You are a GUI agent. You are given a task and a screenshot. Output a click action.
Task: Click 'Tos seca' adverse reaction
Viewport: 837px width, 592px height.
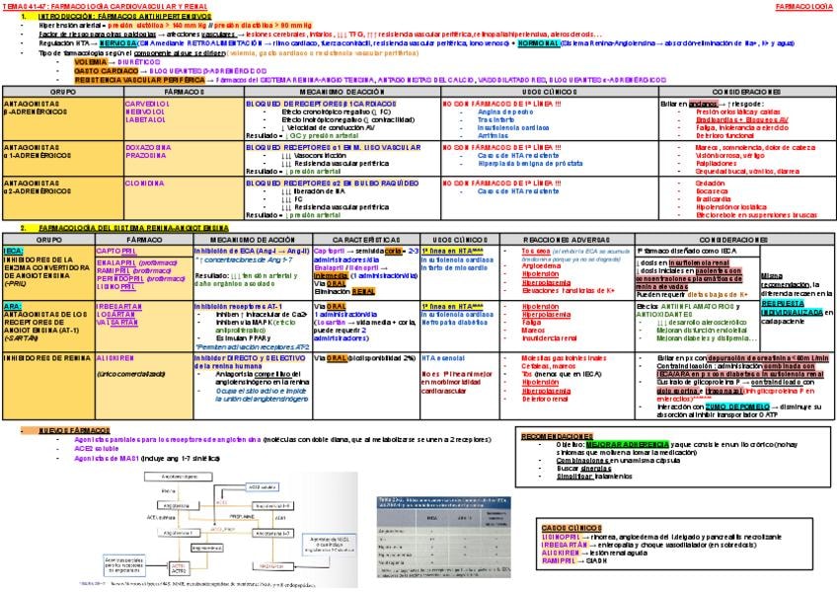536,251
